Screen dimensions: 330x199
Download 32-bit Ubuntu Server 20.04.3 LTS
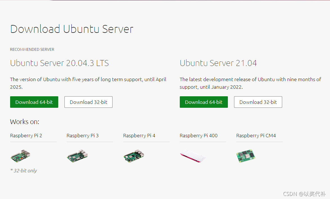[88, 102]
